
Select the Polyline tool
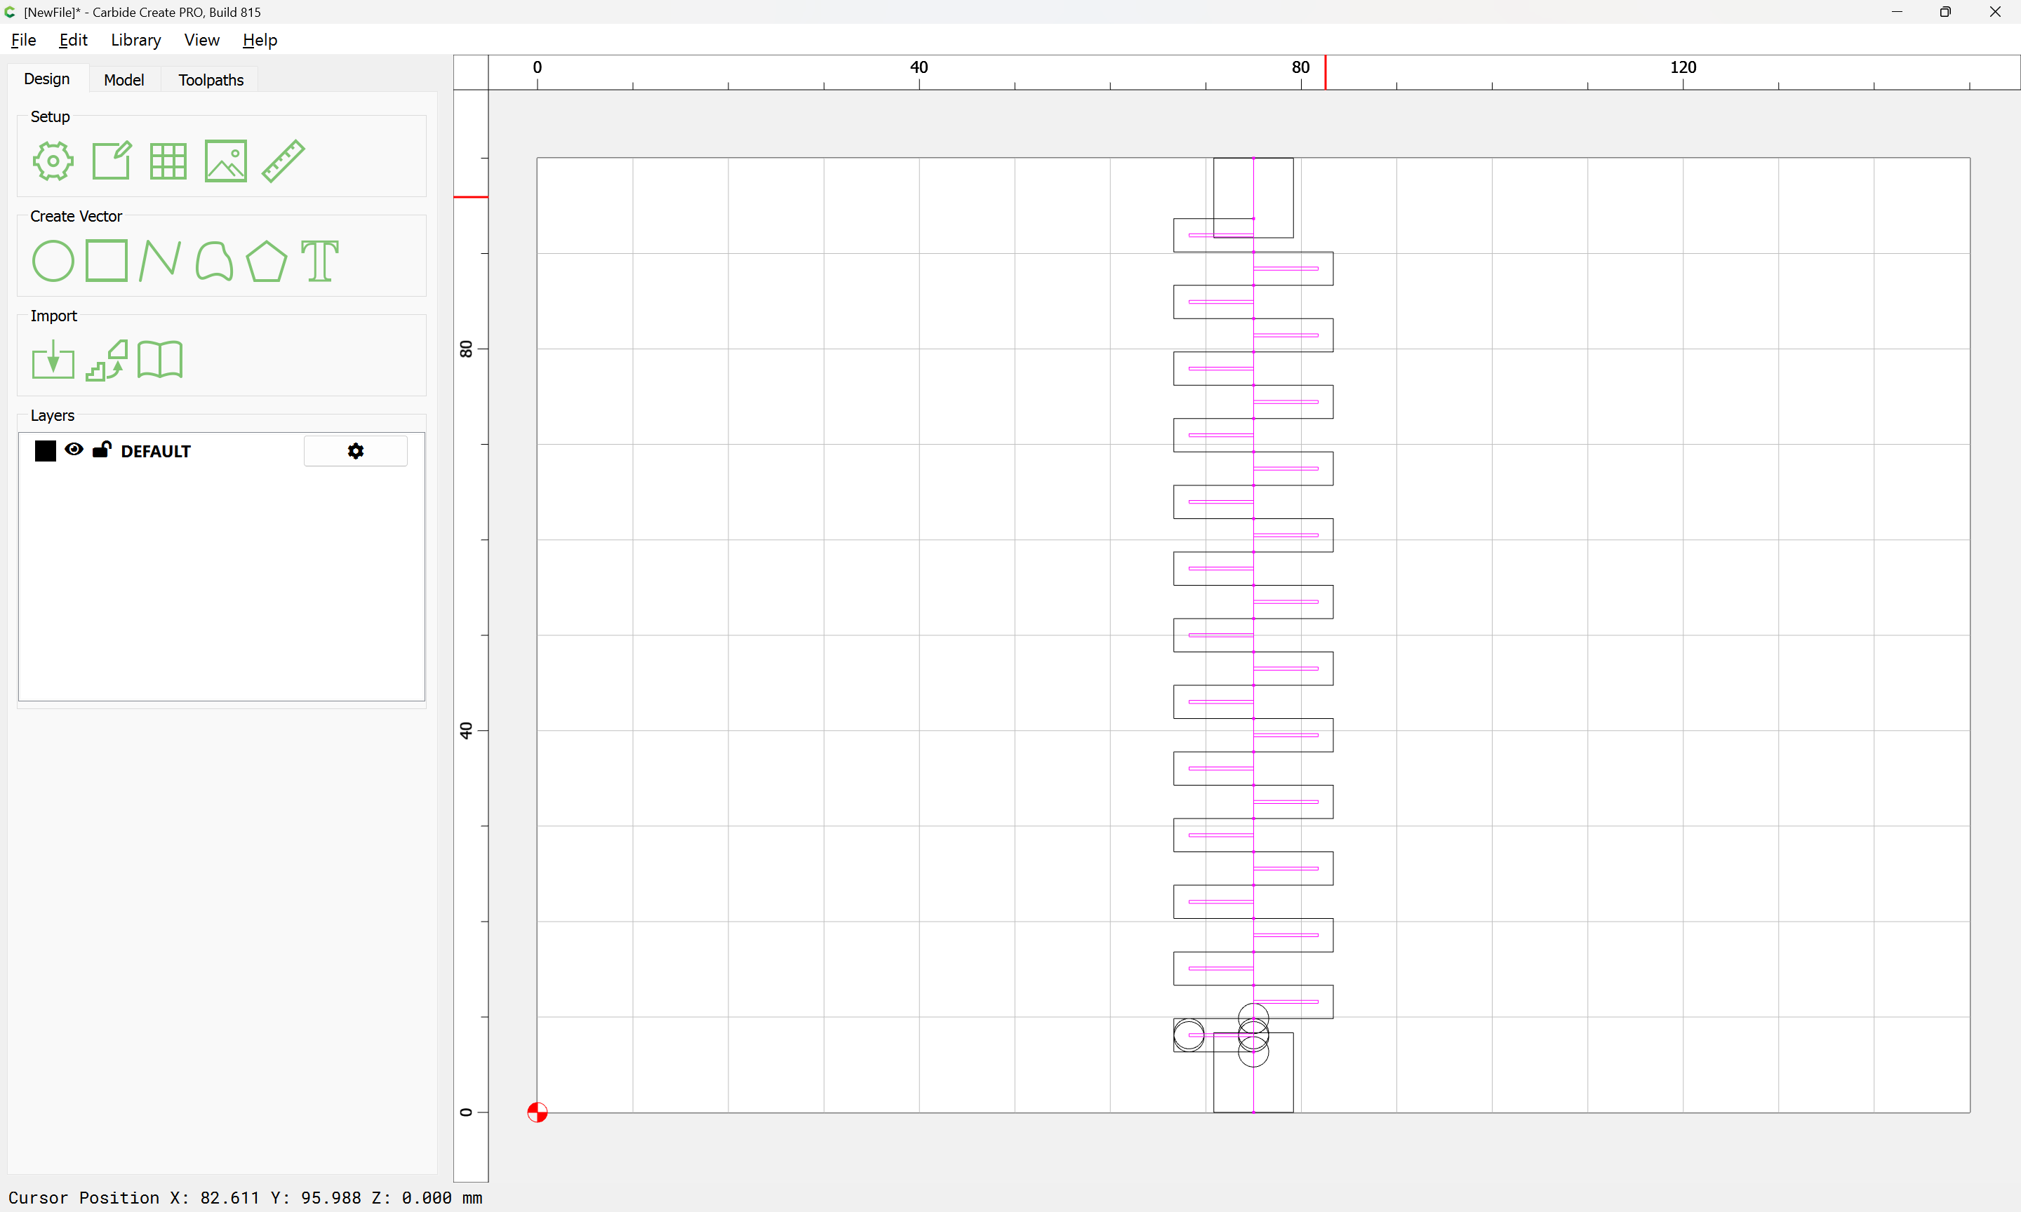(159, 260)
